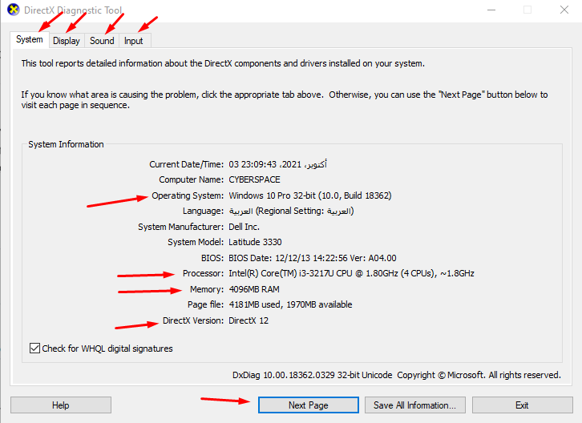This screenshot has height=423, width=582.
Task: Select the DirectX 12 version value
Action: [249, 320]
